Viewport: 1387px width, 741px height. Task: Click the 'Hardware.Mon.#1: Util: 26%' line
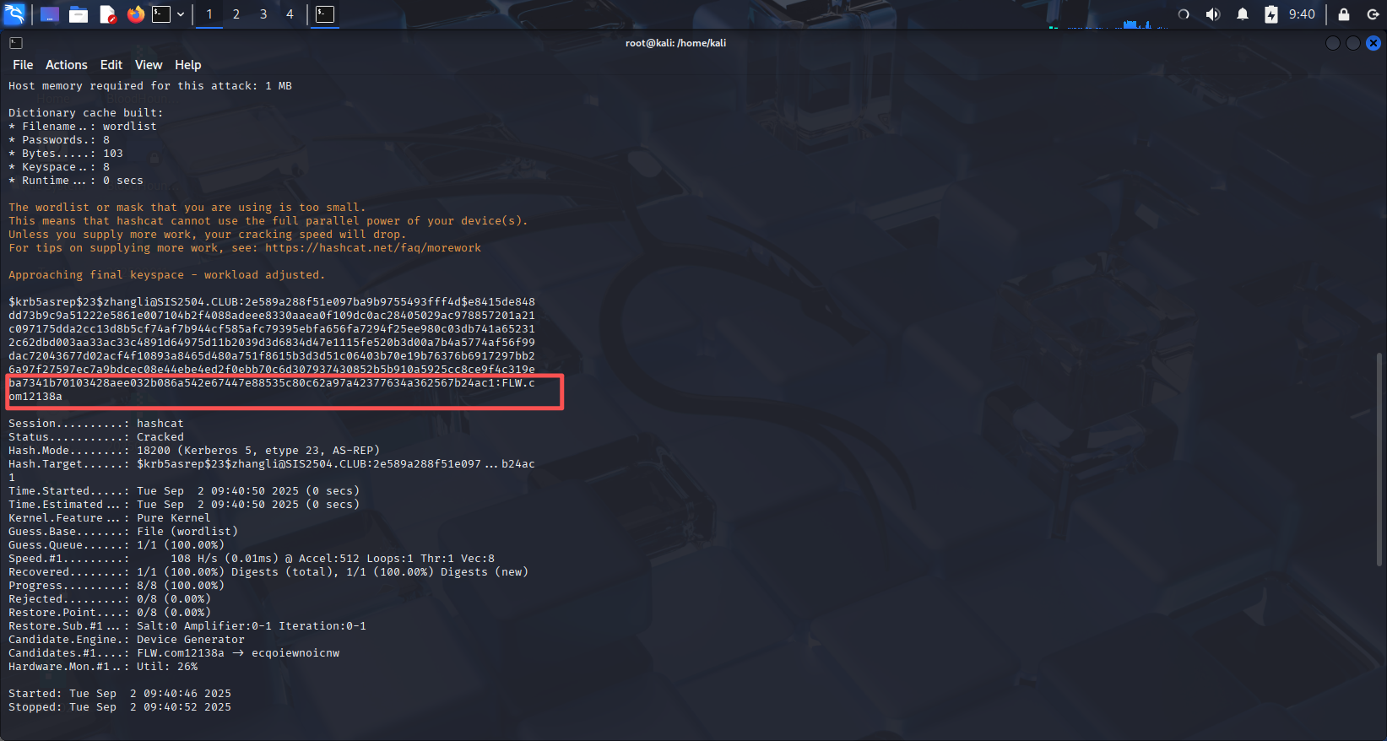click(103, 667)
